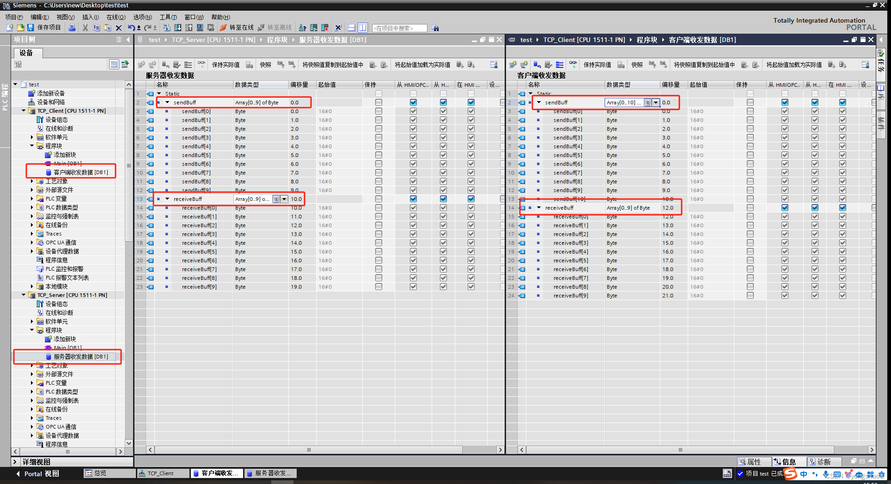Click 将起始值加载为实际值 in client DB toolbar
Image resolution: width=891 pixels, height=484 pixels.
tap(794, 65)
